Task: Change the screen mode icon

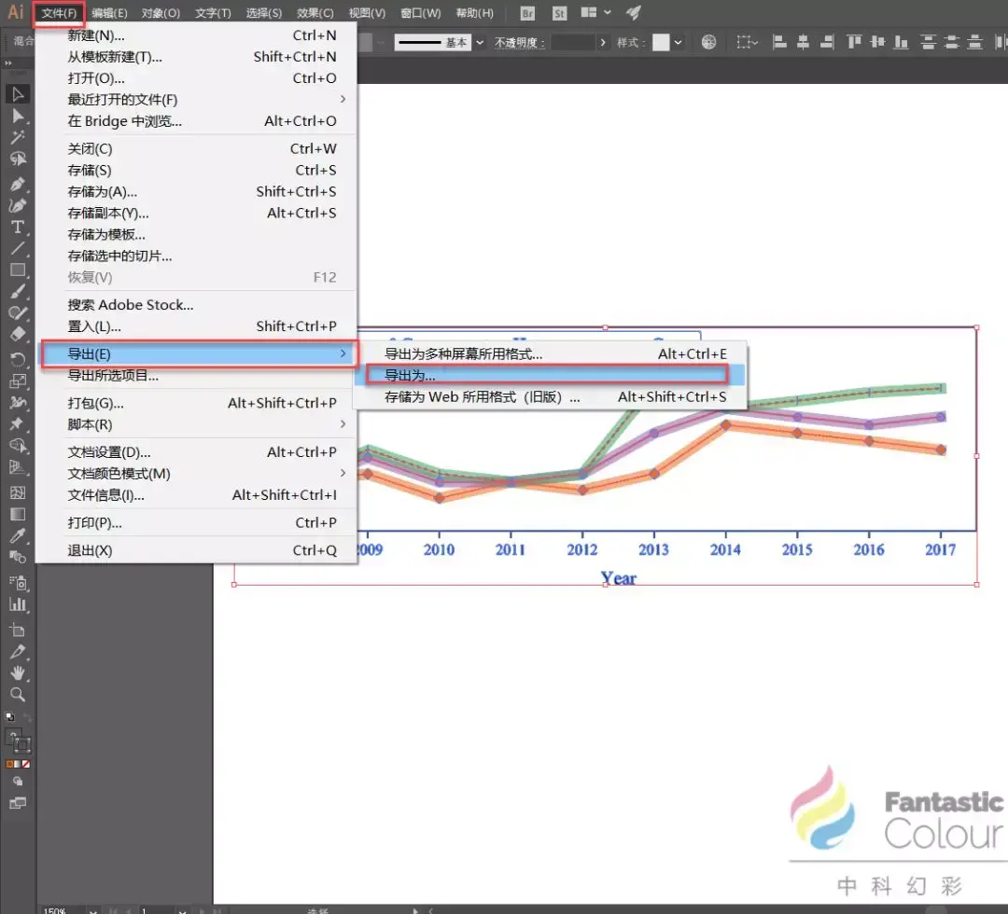Action: pos(18,803)
